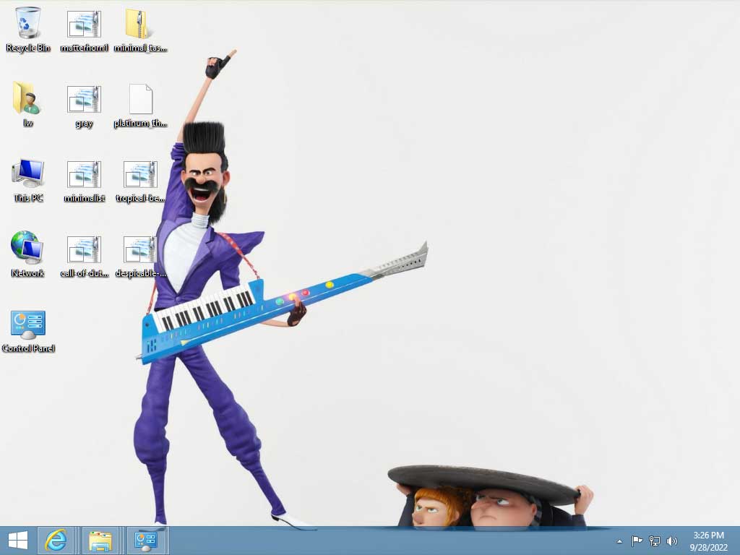The width and height of the screenshot is (740, 555).
Task: Open Internet Explorer from the taskbar
Action: click(56, 540)
